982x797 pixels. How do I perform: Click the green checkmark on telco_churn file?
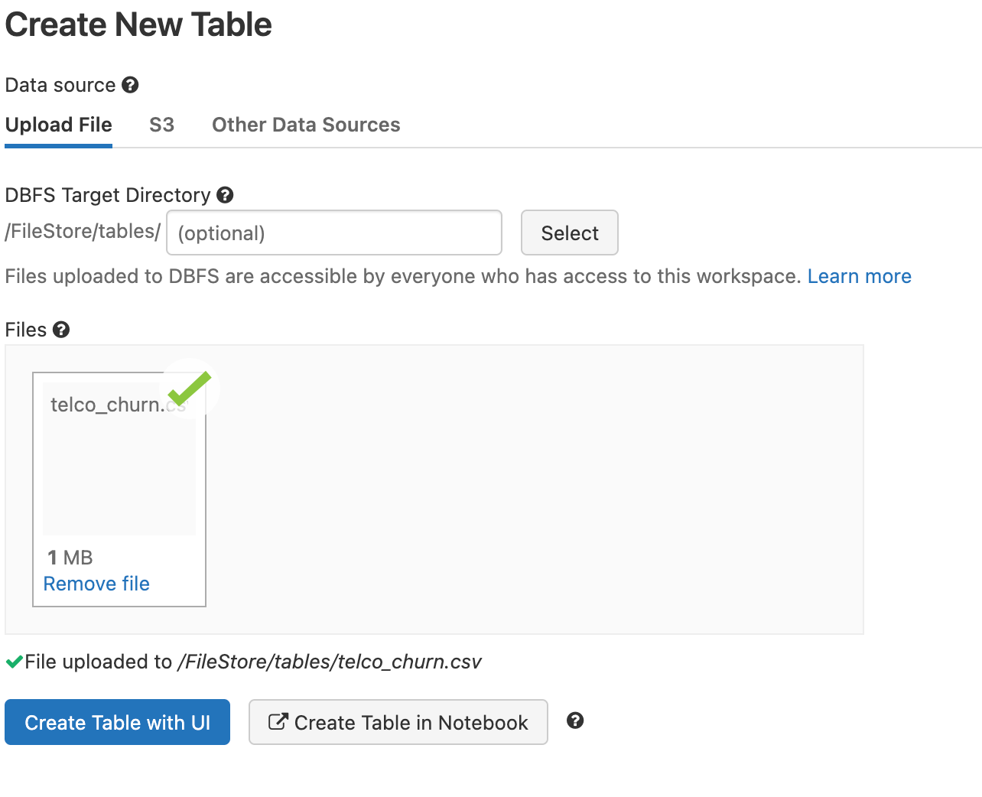click(x=189, y=388)
